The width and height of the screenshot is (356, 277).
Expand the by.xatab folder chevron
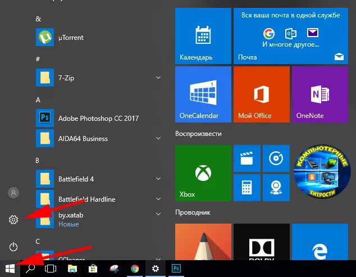tap(158, 214)
